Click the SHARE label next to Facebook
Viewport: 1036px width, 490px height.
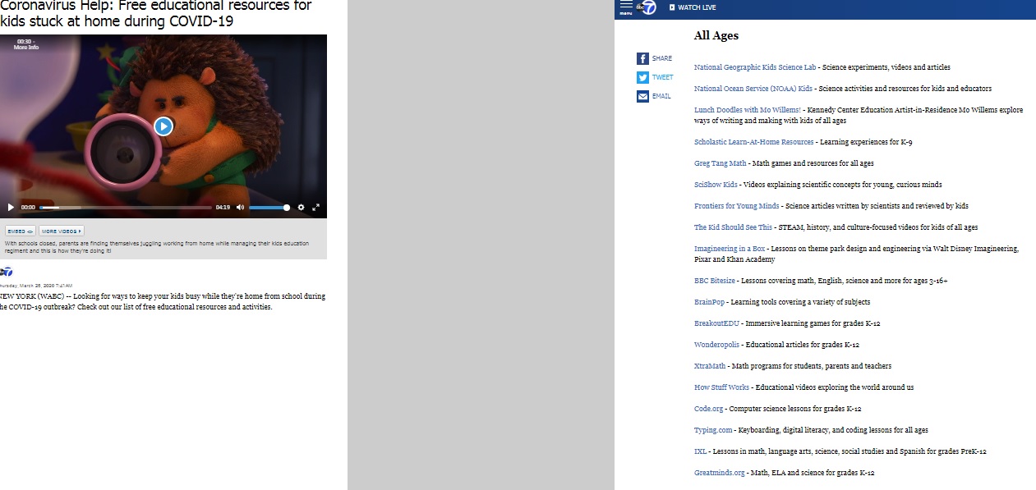pyautogui.click(x=662, y=59)
